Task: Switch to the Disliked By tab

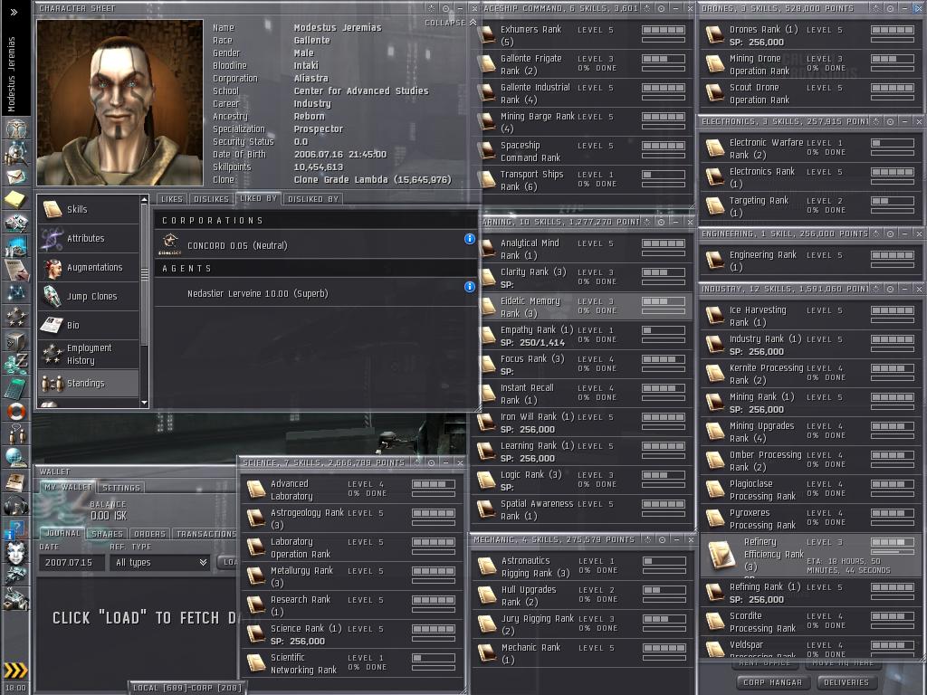Action: 312,199
